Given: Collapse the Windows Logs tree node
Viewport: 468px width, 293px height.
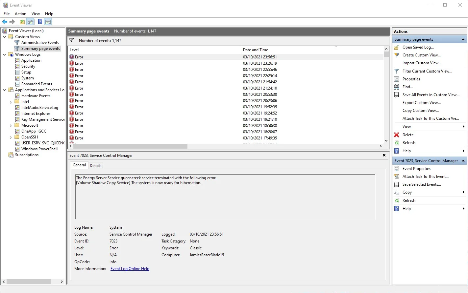Looking at the screenshot, I should [x=5, y=54].
